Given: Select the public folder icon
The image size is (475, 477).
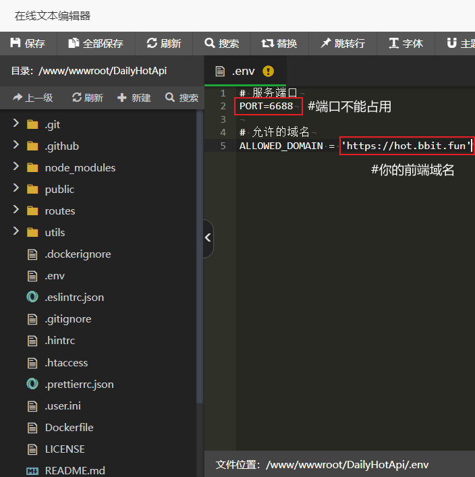Looking at the screenshot, I should [x=32, y=189].
